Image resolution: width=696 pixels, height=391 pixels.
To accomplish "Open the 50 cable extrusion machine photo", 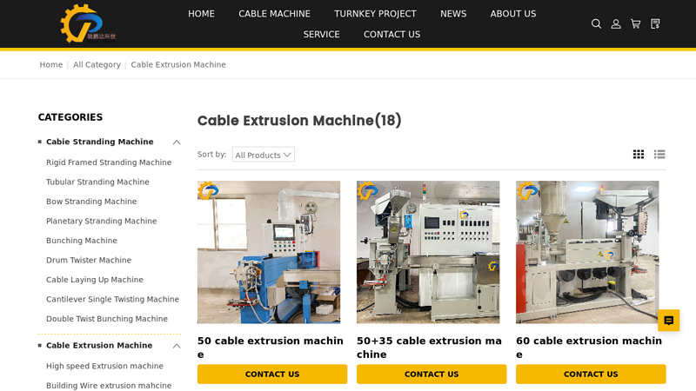I will 269,252.
